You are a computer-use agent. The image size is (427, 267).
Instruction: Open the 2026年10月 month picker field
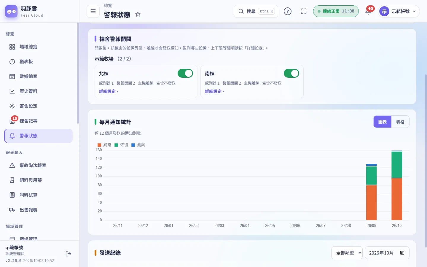[x=387, y=253]
